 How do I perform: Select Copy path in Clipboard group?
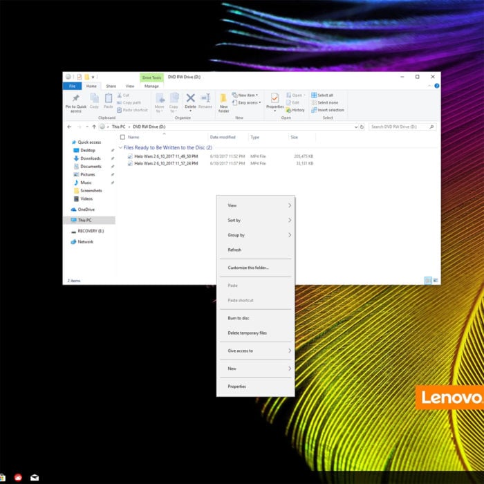click(x=129, y=102)
